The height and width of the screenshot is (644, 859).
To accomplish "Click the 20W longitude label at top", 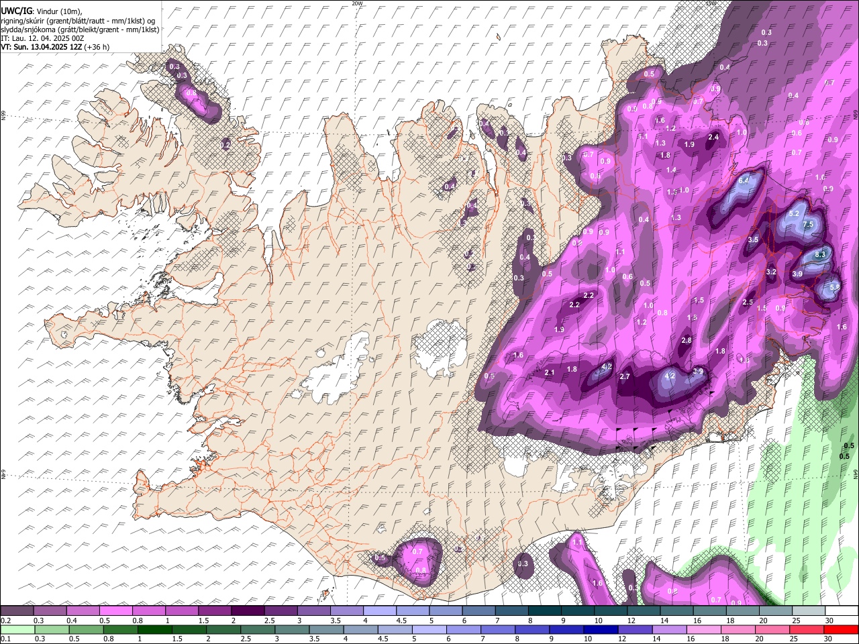I will pyautogui.click(x=357, y=3).
